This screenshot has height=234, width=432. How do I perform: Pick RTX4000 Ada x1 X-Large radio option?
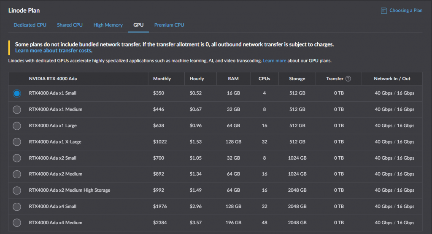point(17,142)
